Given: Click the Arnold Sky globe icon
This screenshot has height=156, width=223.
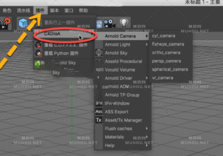Looking at the screenshot, I should point(99,52).
